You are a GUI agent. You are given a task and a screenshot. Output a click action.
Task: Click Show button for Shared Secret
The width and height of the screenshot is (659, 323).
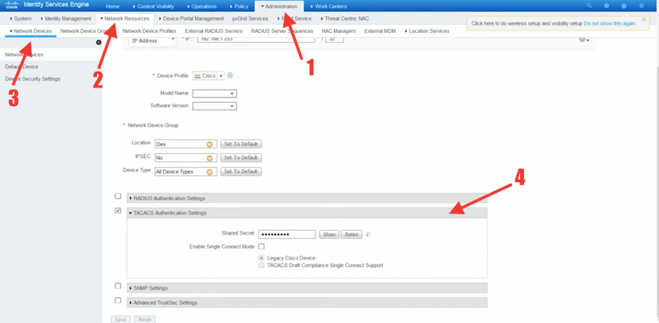point(329,235)
